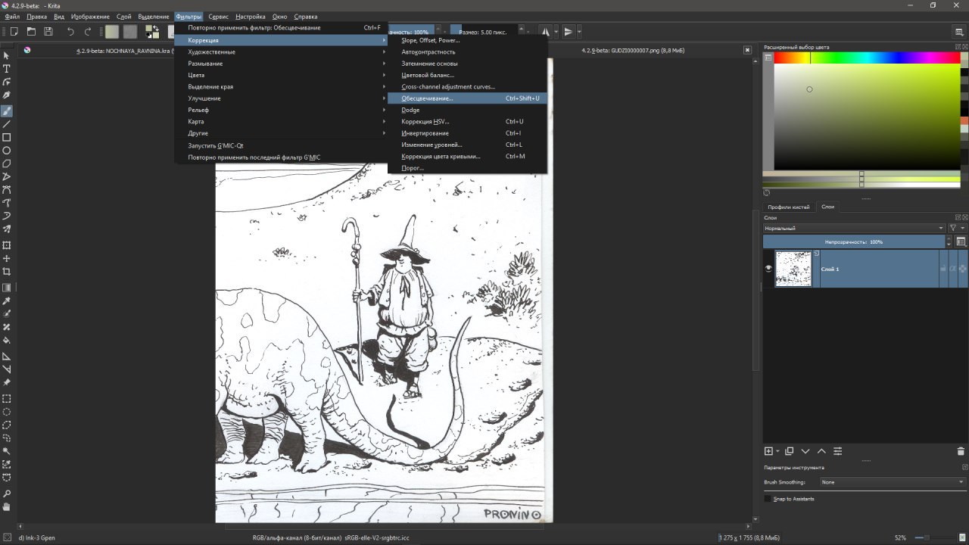
Task: Expand Размывание filter submenu
Action: tap(281, 64)
